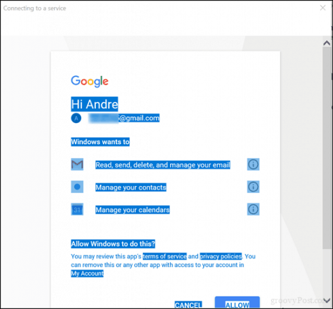Cancel the permission request
The height and width of the screenshot is (309, 333).
point(188,305)
